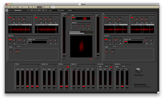
Task: Open the All - Logic snapshot dropdown
Action: (52, 10)
